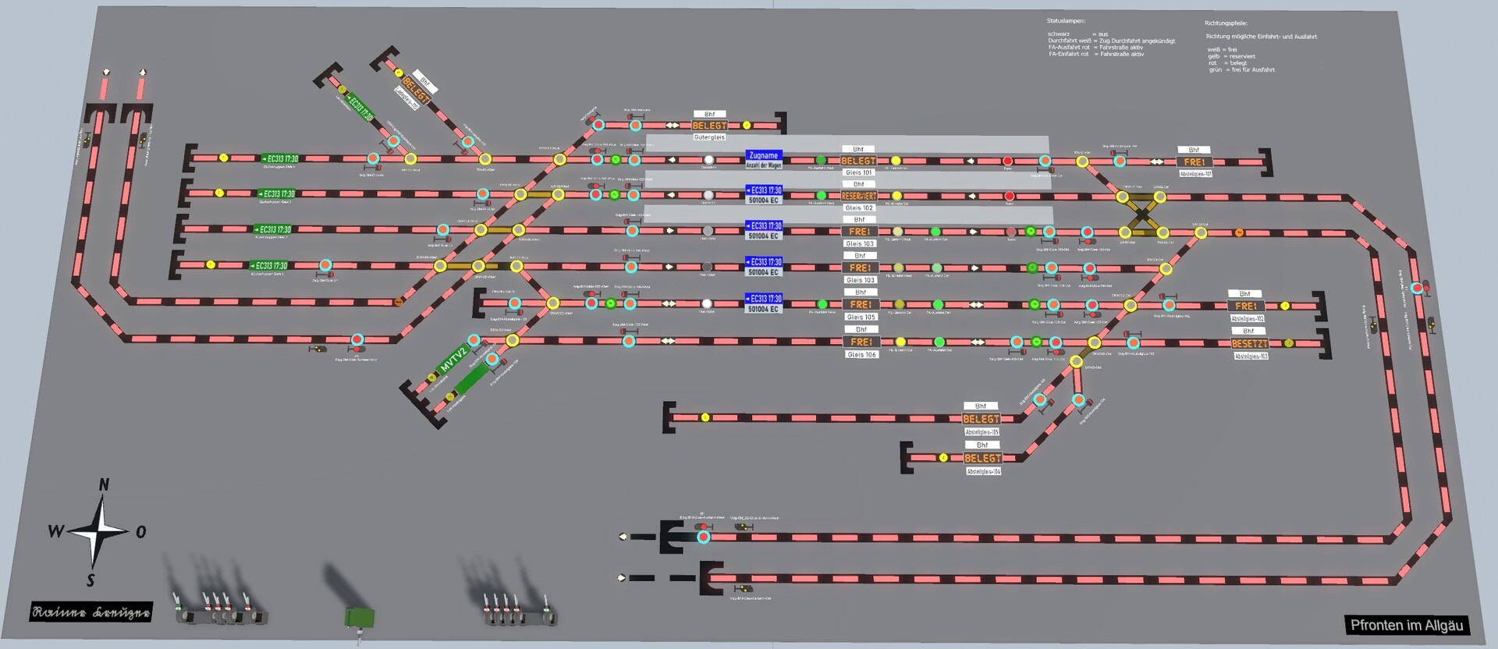Click the yellow lamp on the Abstellgleis-105 track end
The height and width of the screenshot is (649, 1498).
705,417
